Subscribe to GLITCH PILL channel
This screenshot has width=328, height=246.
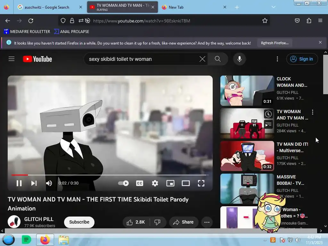(79, 222)
